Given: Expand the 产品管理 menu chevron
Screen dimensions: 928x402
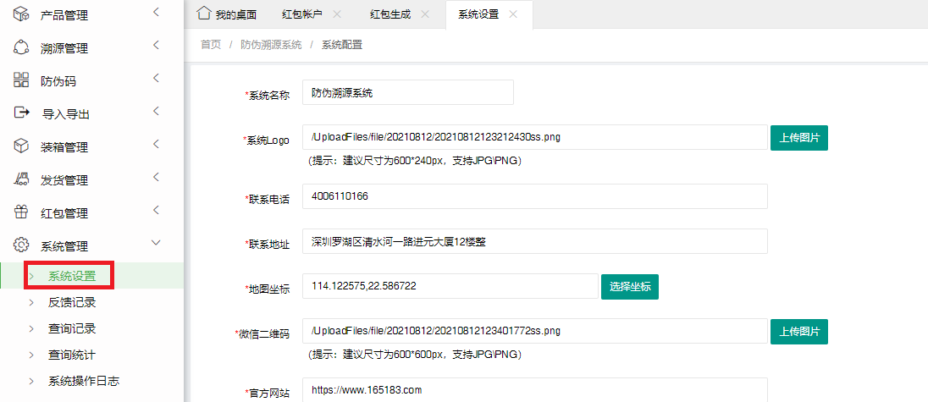Looking at the screenshot, I should click(x=156, y=12).
